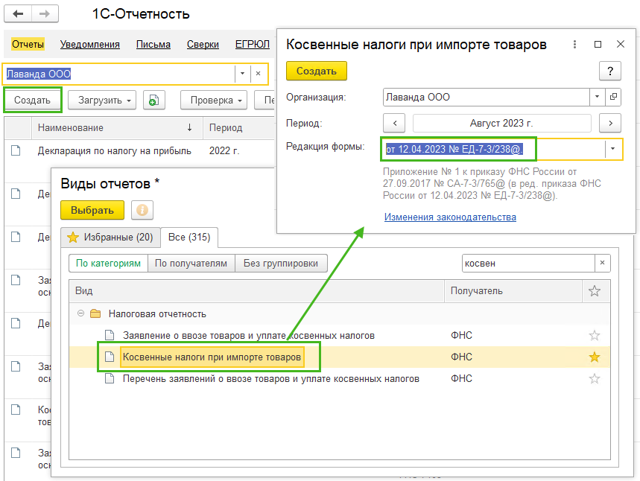Click the star column header in Виды отчетов
Viewport: 640px width, 481px height.
pyautogui.click(x=595, y=291)
